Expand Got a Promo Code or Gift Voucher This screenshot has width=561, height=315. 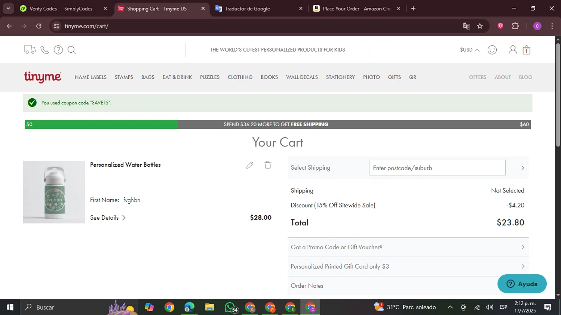click(x=408, y=247)
